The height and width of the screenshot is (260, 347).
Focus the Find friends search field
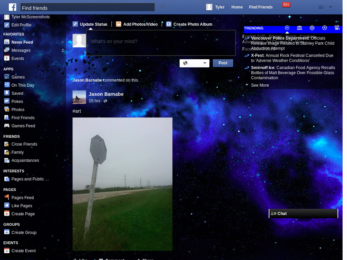tap(88, 7)
